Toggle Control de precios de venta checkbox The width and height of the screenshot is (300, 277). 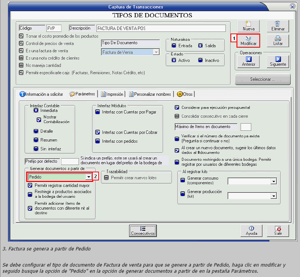[x=21, y=43]
